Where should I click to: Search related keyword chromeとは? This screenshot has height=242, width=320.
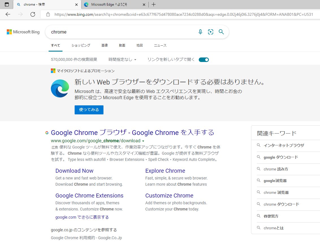tap(274, 228)
